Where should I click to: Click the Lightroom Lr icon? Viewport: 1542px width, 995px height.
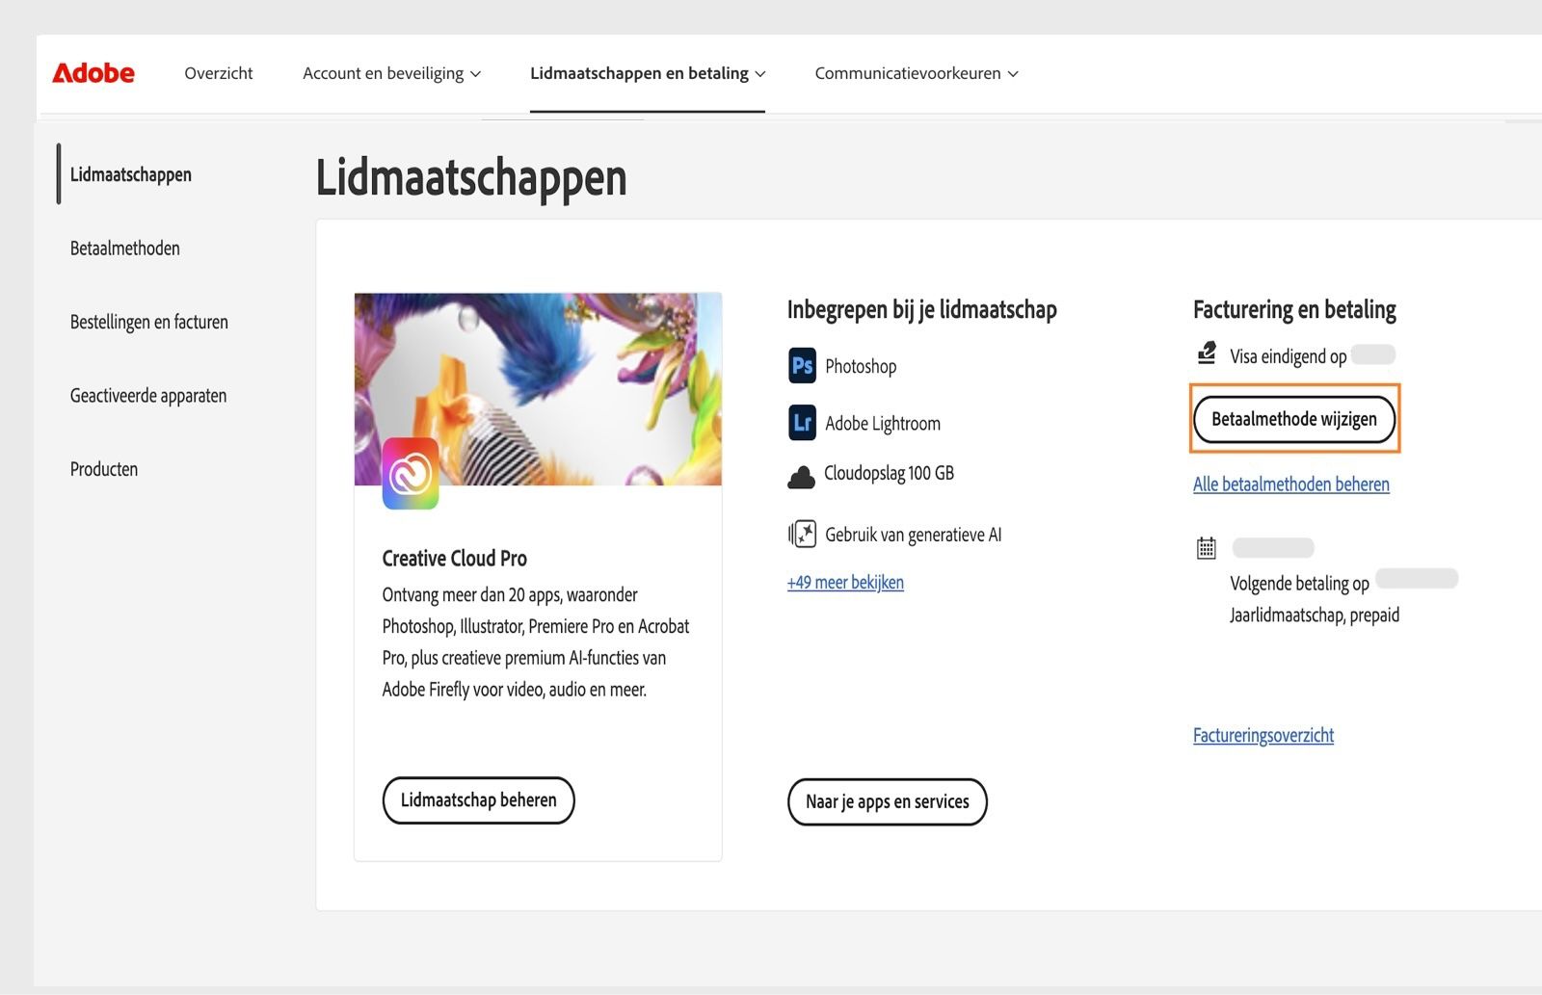point(802,423)
